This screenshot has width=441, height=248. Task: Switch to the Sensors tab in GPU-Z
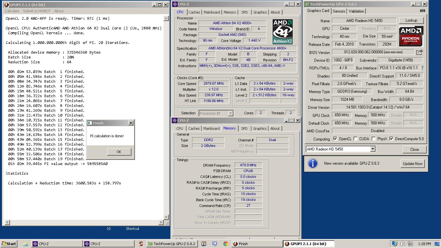point(339,11)
